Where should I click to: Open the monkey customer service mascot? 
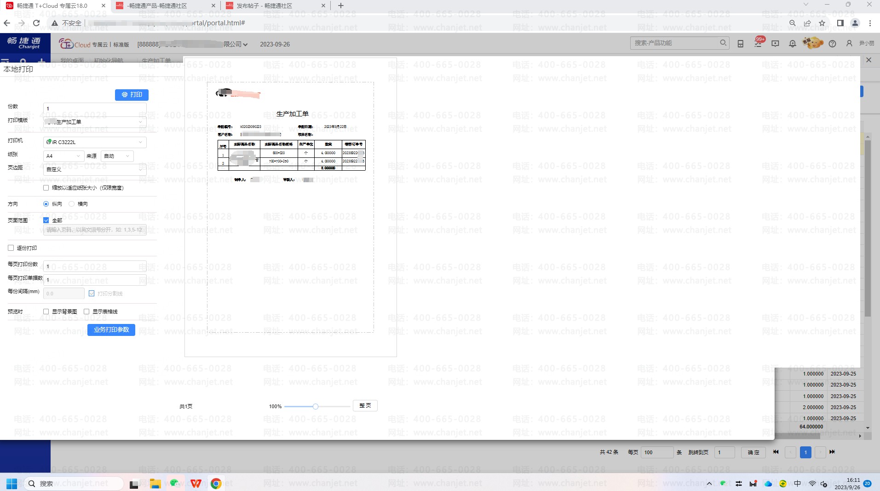coord(813,43)
